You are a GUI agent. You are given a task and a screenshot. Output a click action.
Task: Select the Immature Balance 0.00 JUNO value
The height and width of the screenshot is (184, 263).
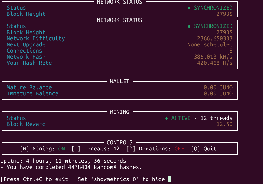pos(218,93)
